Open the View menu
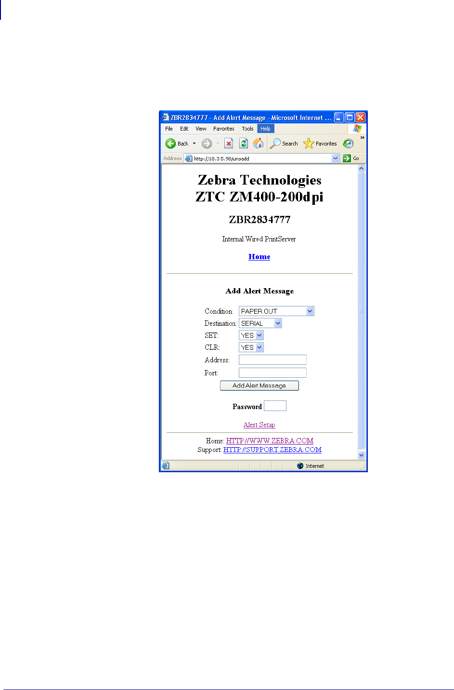Image resolution: width=454 pixels, height=690 pixels. pos(201,129)
